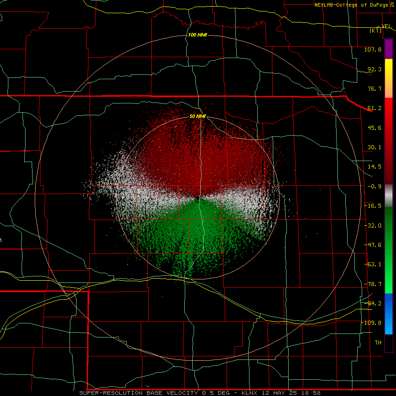The width and height of the screenshot is (396, 396).
Task: Click the VEL legend title
Action: 386,26
